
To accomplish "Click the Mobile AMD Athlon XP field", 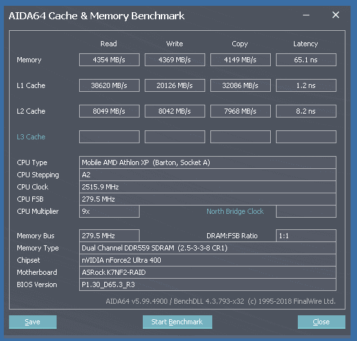I will click(208, 162).
